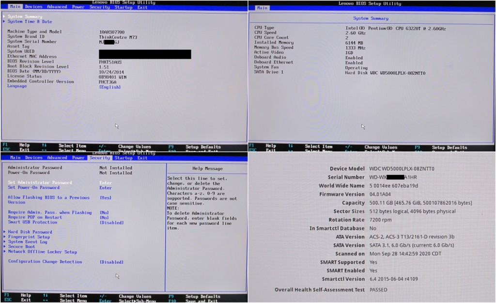Toggle [No] for Require Admin. Pass. when Flashing
496x303 pixels.
[105, 213]
